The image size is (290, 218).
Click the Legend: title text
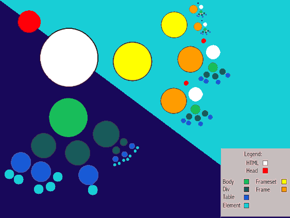[x=253, y=154]
